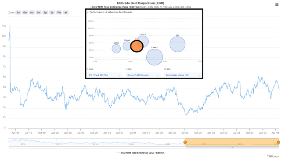Show all available data with the all button
Screen dimensions: 281x158
(66, 13)
